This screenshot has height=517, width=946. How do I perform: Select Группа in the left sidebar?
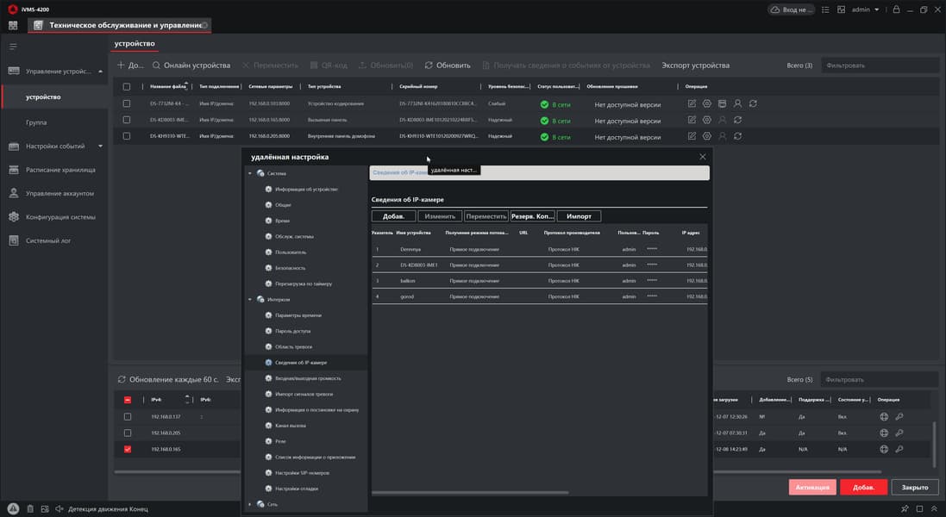[x=36, y=122]
